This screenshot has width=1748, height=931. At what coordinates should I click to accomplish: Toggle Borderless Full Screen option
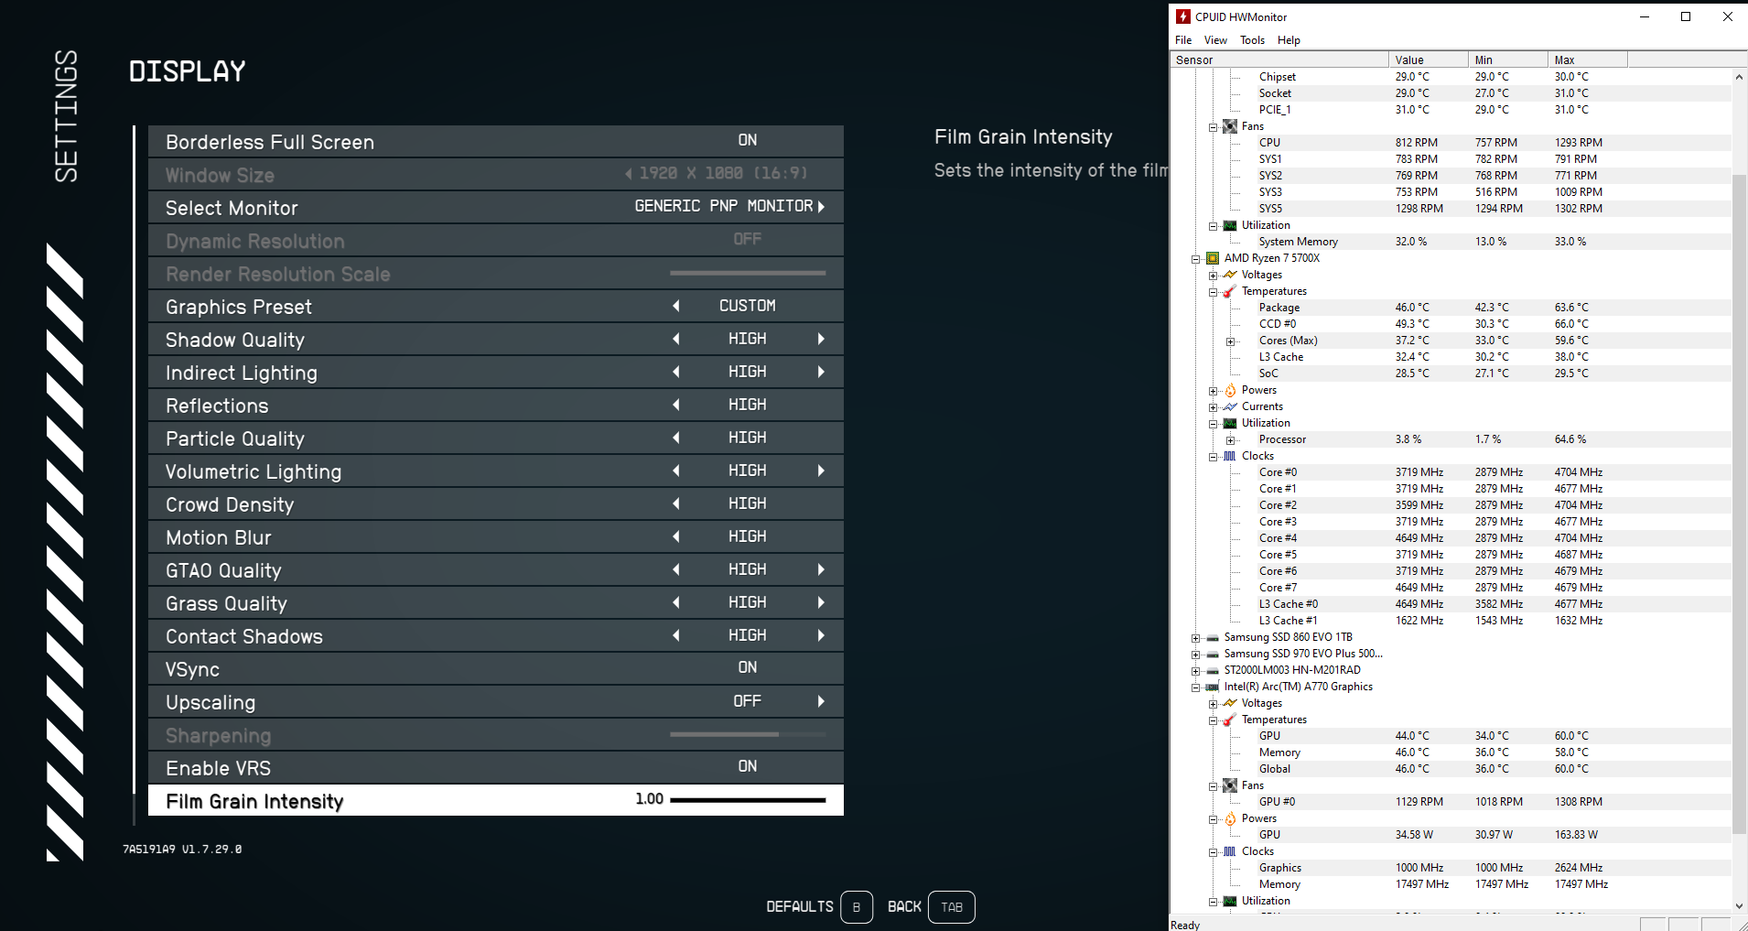(x=747, y=141)
